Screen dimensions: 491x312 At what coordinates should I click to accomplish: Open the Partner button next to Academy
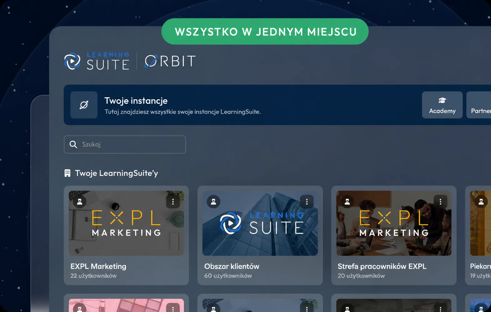pyautogui.click(x=479, y=105)
